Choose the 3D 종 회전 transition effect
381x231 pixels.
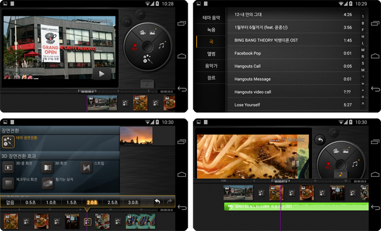[8, 168]
